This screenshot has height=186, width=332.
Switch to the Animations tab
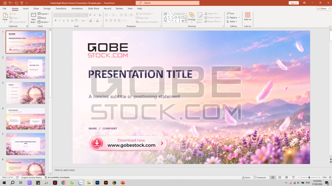77,9
